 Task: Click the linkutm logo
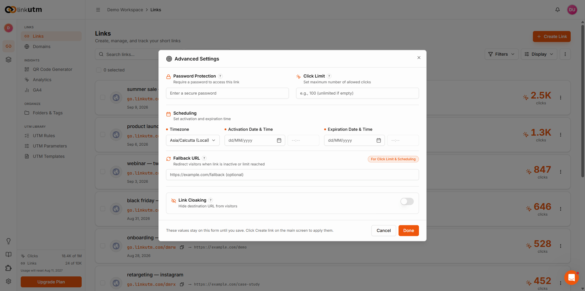click(x=23, y=10)
